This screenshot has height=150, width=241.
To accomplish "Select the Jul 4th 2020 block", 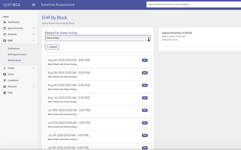I will [98, 146].
